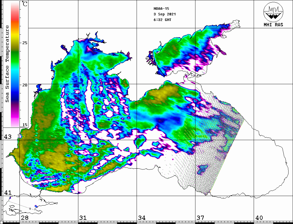Click longitude label "34"

(142, 218)
